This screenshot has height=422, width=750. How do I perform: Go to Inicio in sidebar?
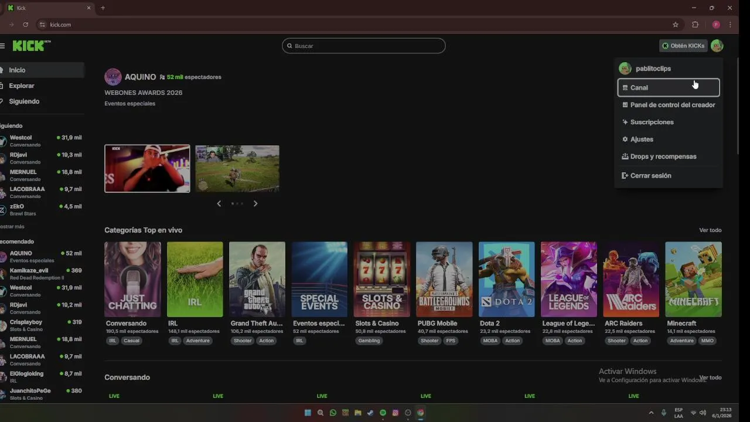pos(42,70)
